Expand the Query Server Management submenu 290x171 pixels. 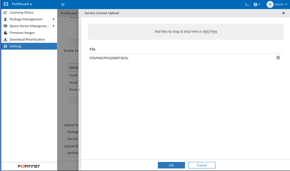tap(53, 26)
